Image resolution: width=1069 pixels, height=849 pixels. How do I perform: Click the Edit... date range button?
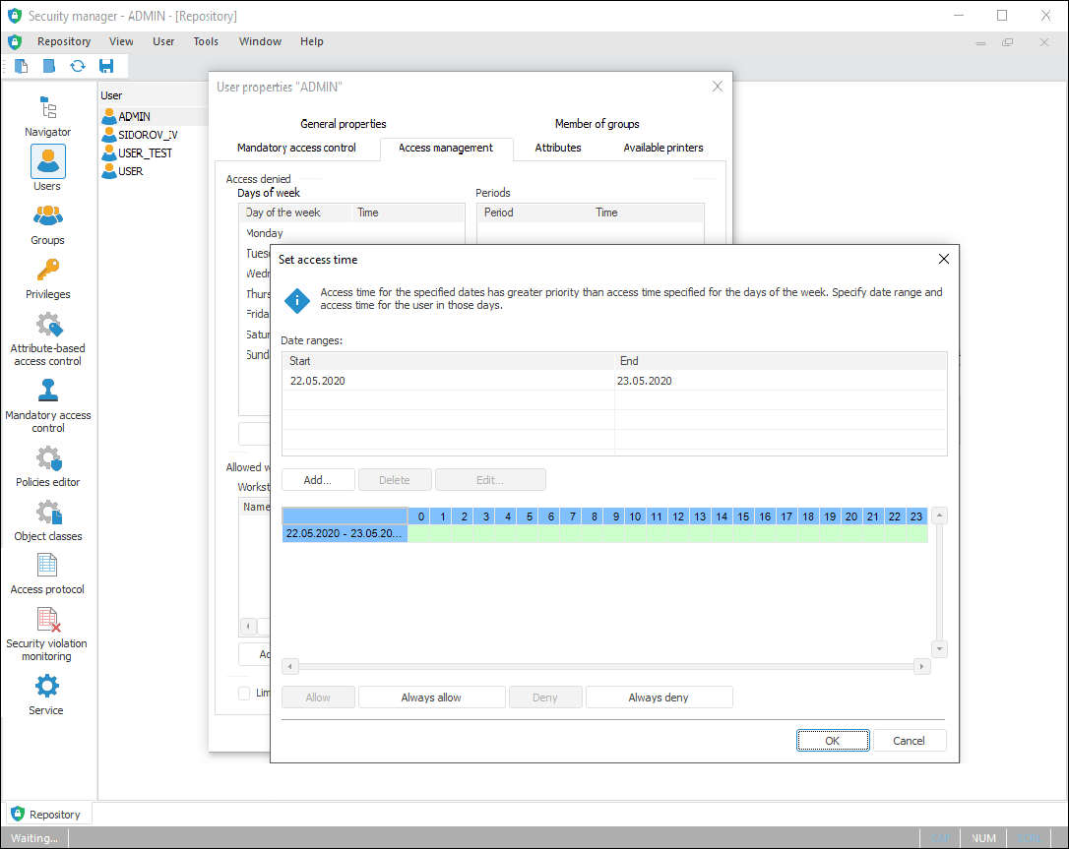pos(490,480)
